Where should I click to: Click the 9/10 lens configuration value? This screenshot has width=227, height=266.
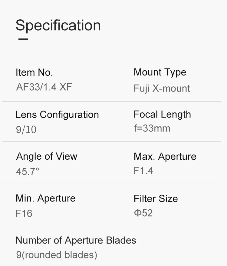coord(26,130)
